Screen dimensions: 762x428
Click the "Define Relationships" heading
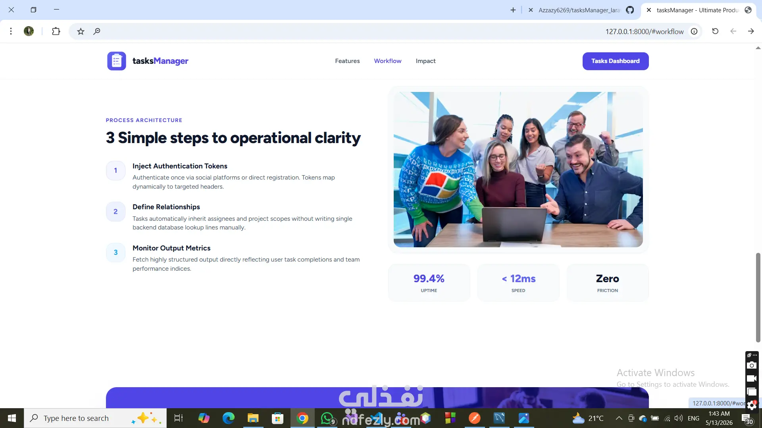tap(166, 207)
